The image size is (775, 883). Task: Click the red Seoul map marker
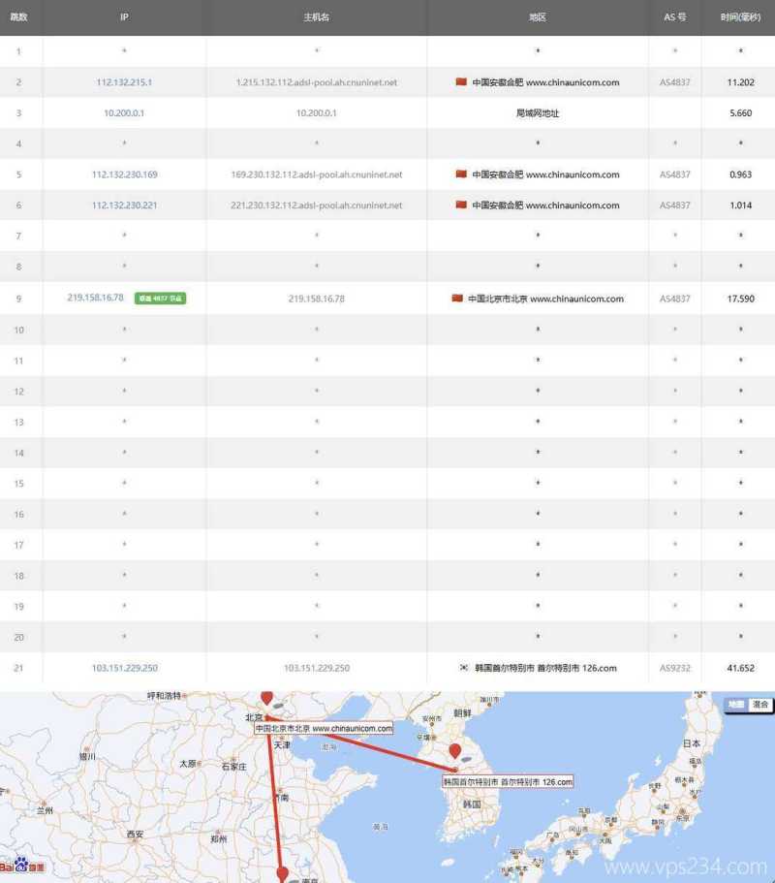tap(454, 752)
